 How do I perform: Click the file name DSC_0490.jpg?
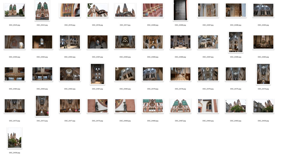click(125, 57)
